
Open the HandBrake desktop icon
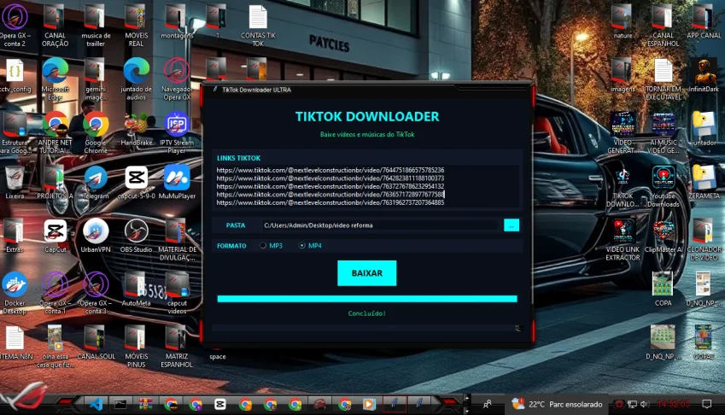point(136,130)
